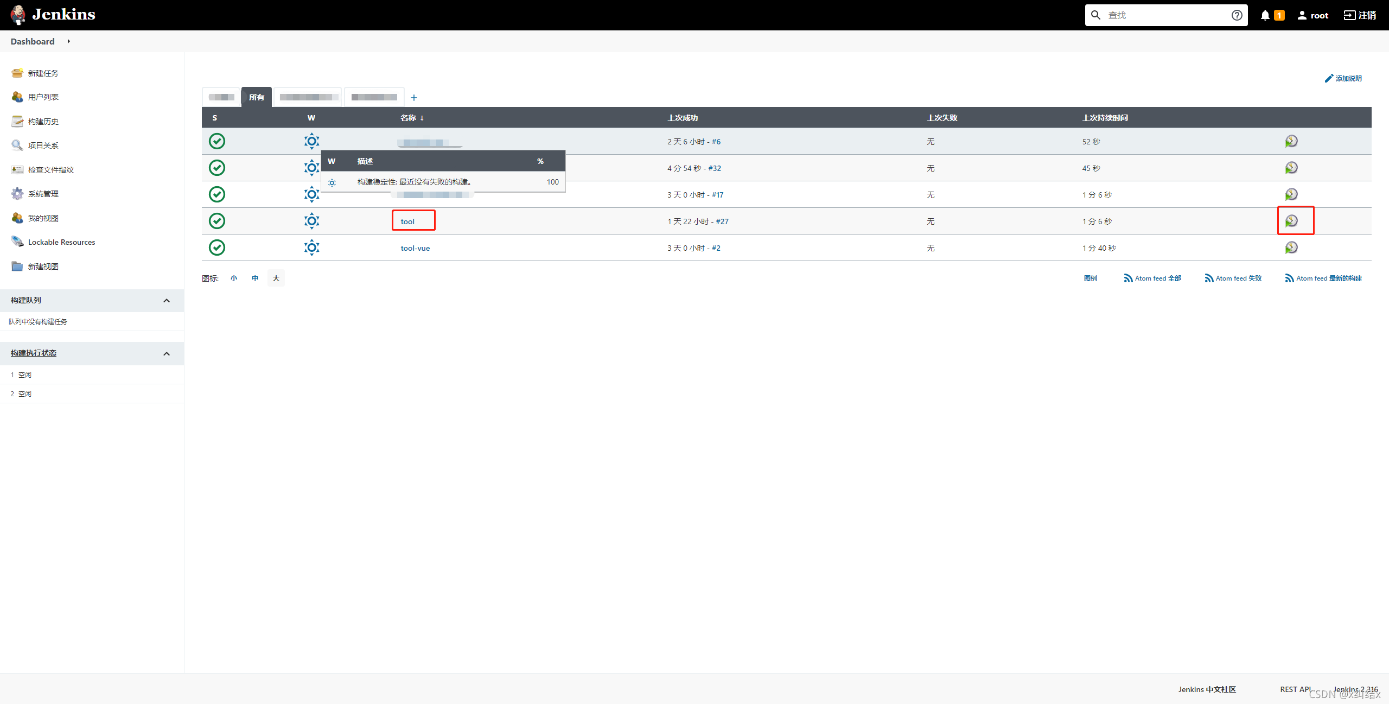The width and height of the screenshot is (1389, 704).
Task: Open 构建历史 in the sidebar
Action: [x=42, y=121]
